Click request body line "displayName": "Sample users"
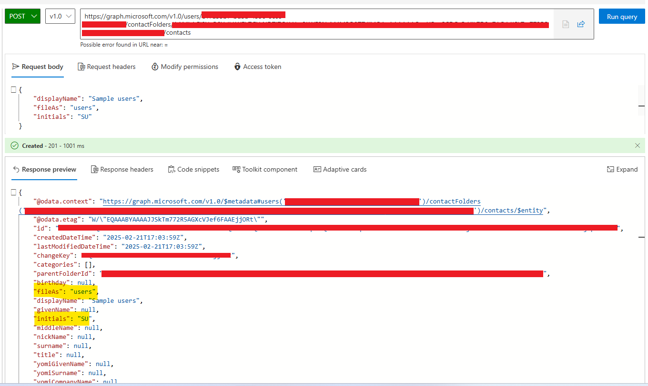 (x=88, y=99)
